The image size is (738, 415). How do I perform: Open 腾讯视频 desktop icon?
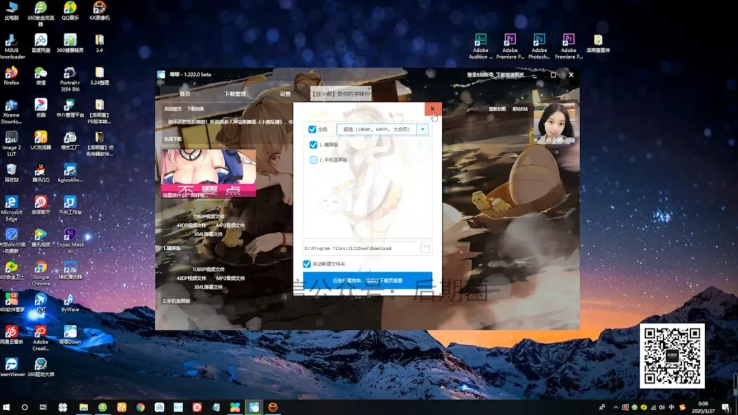(x=40, y=238)
